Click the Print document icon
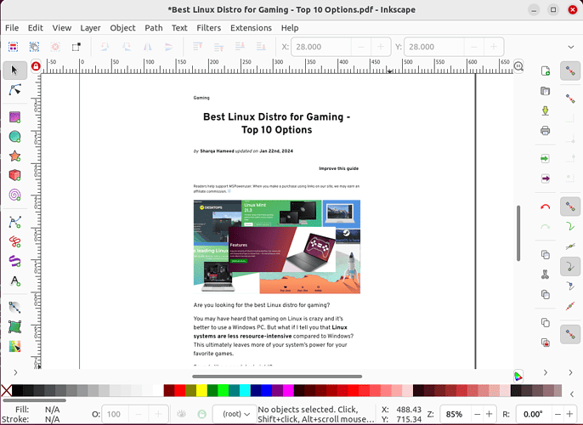The image size is (583, 425). [x=545, y=131]
